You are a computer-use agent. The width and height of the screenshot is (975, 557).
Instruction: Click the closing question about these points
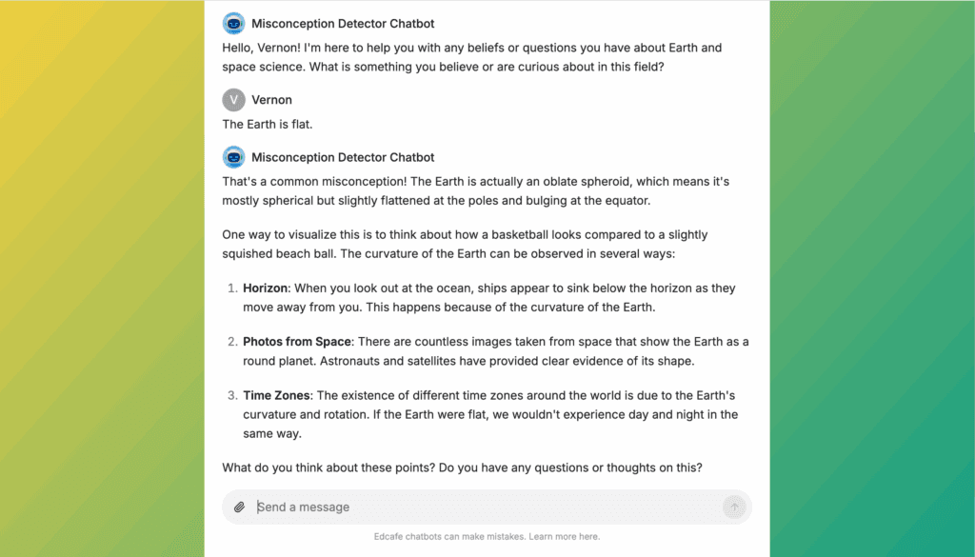[x=462, y=467]
